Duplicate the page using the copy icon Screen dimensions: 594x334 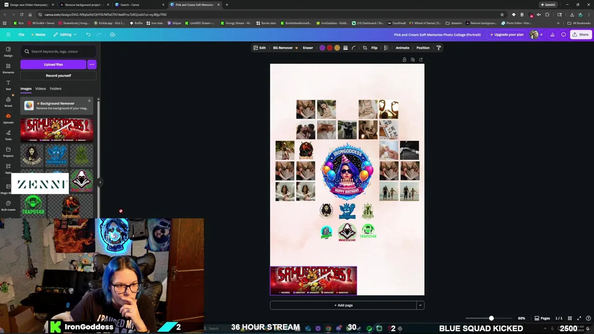click(413, 59)
